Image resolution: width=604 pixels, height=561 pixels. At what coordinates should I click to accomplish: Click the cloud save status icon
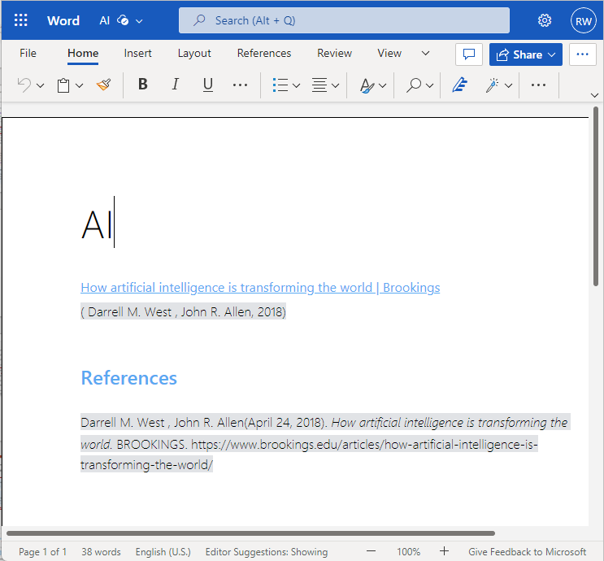click(x=123, y=20)
